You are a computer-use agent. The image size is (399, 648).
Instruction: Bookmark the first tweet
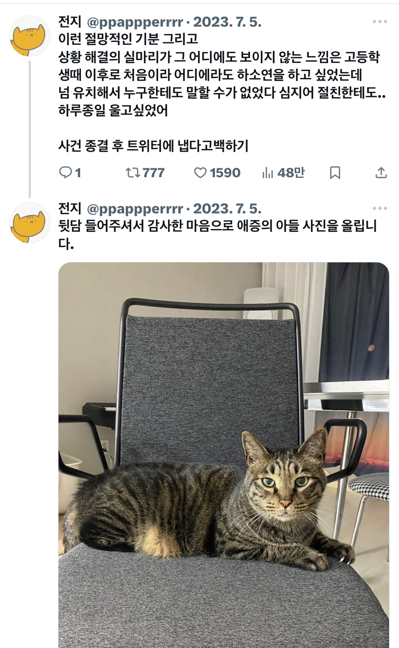[335, 172]
